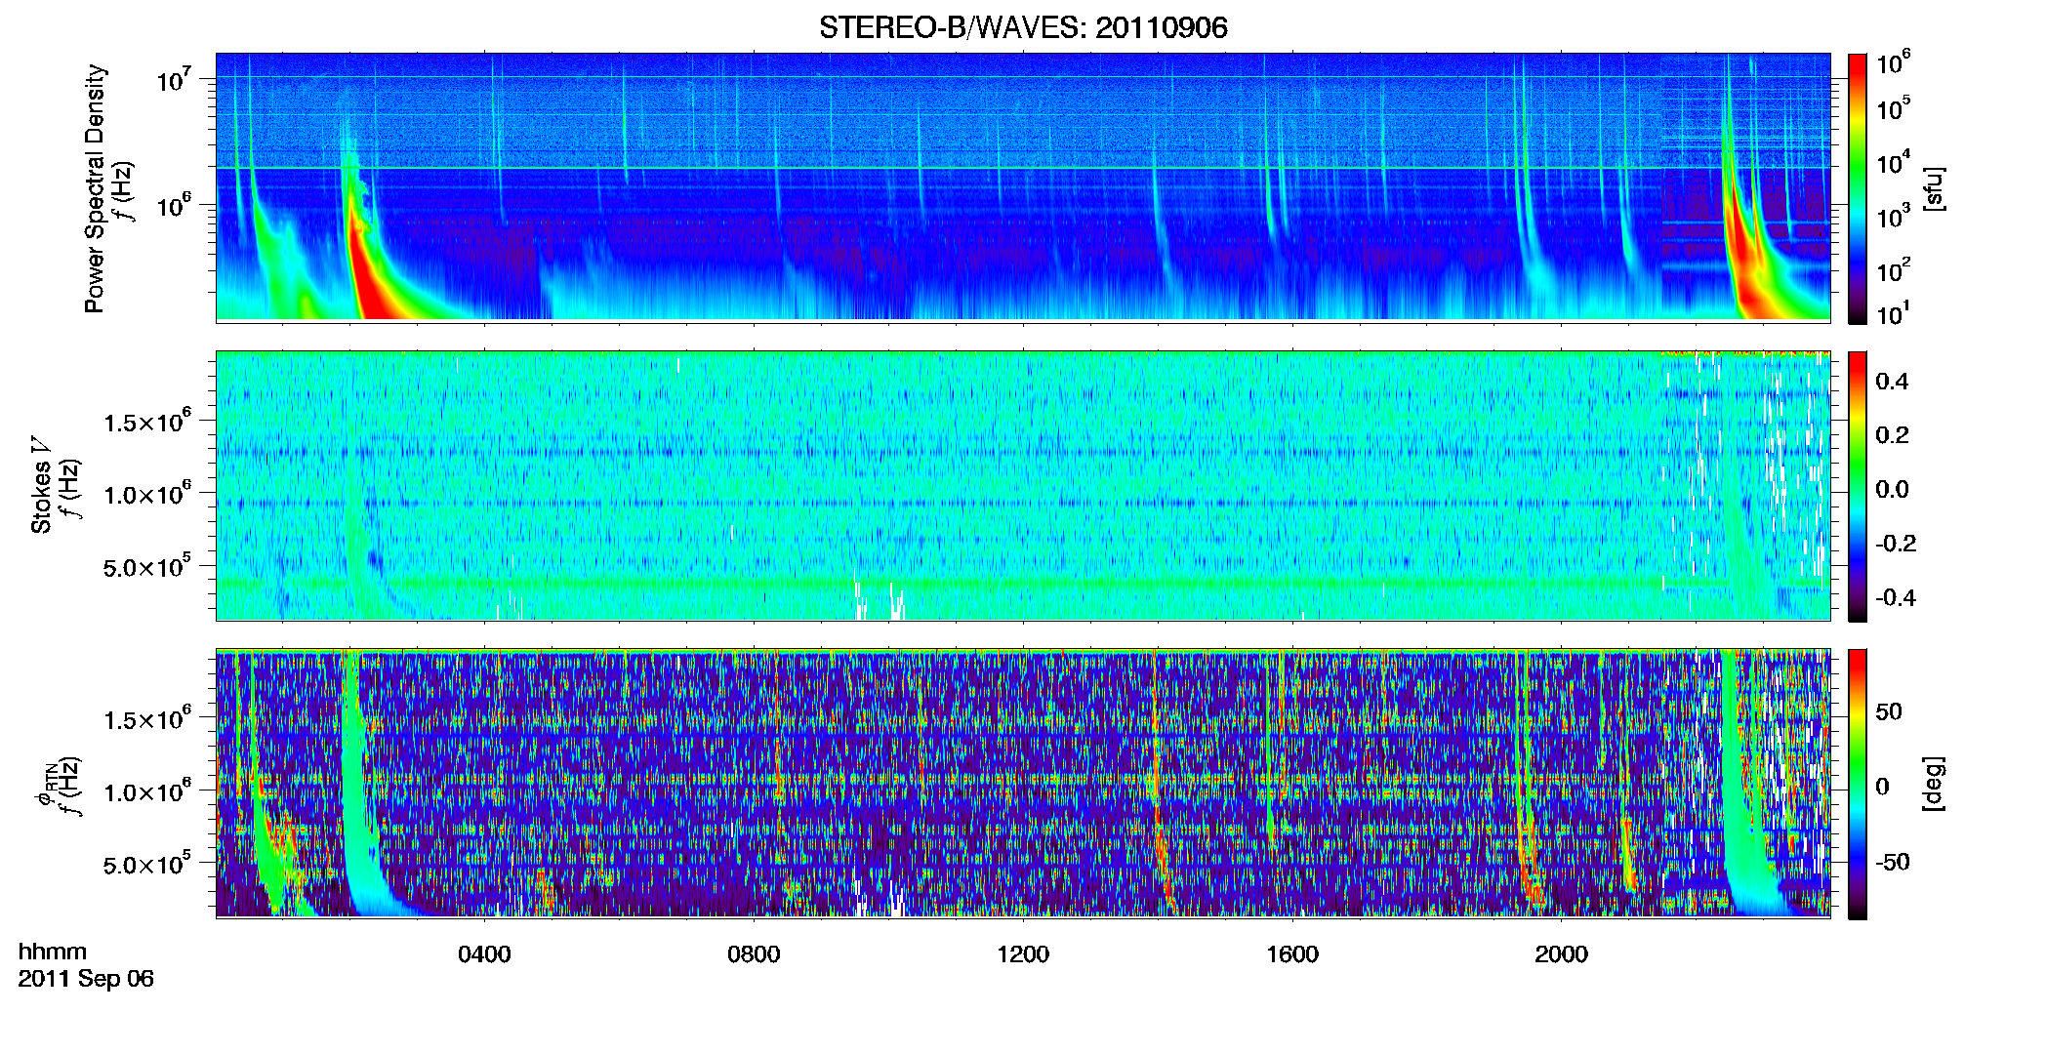This screenshot has height=1054, width=2046.
Task: Click the middle Stokes V spectrogram panel
Action: tap(1023, 485)
